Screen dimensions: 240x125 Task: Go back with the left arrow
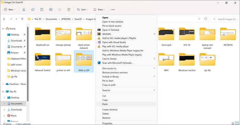[x=4, y=19]
